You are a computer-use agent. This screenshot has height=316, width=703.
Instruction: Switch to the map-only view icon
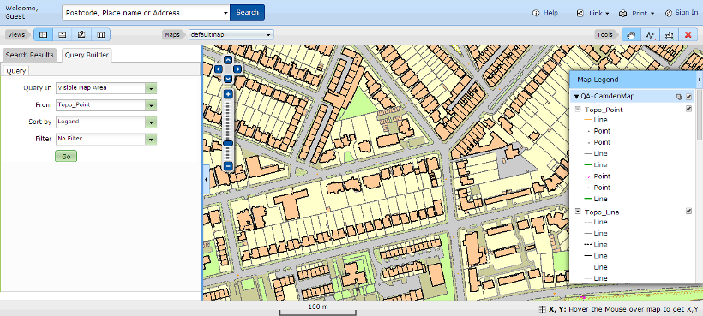point(81,34)
